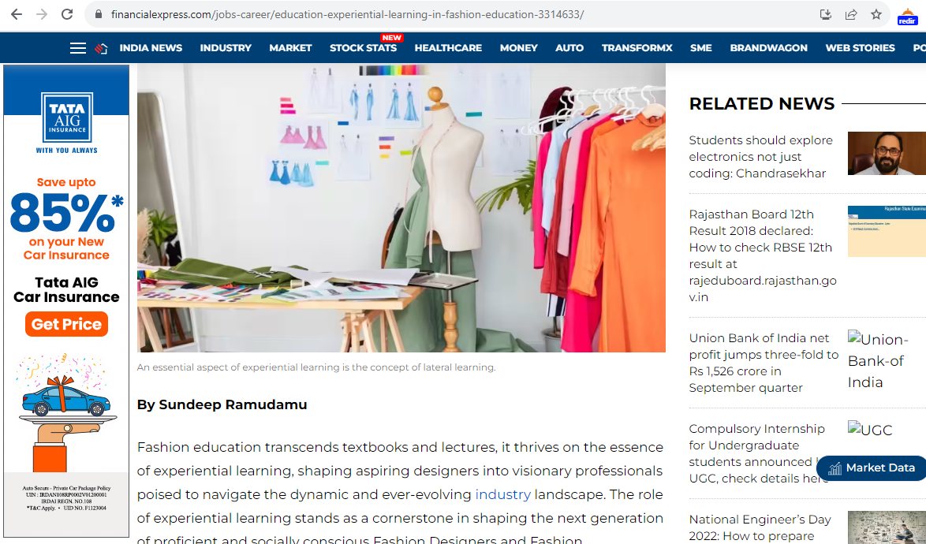
Task: Click the install app download icon
Action: [826, 14]
